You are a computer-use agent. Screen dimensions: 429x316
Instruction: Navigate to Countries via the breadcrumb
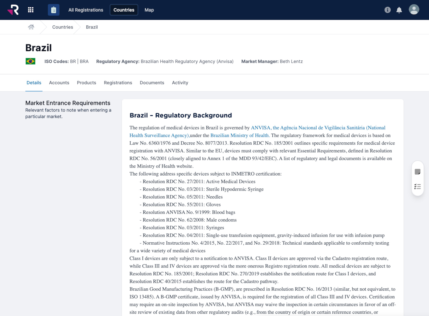(x=62, y=27)
